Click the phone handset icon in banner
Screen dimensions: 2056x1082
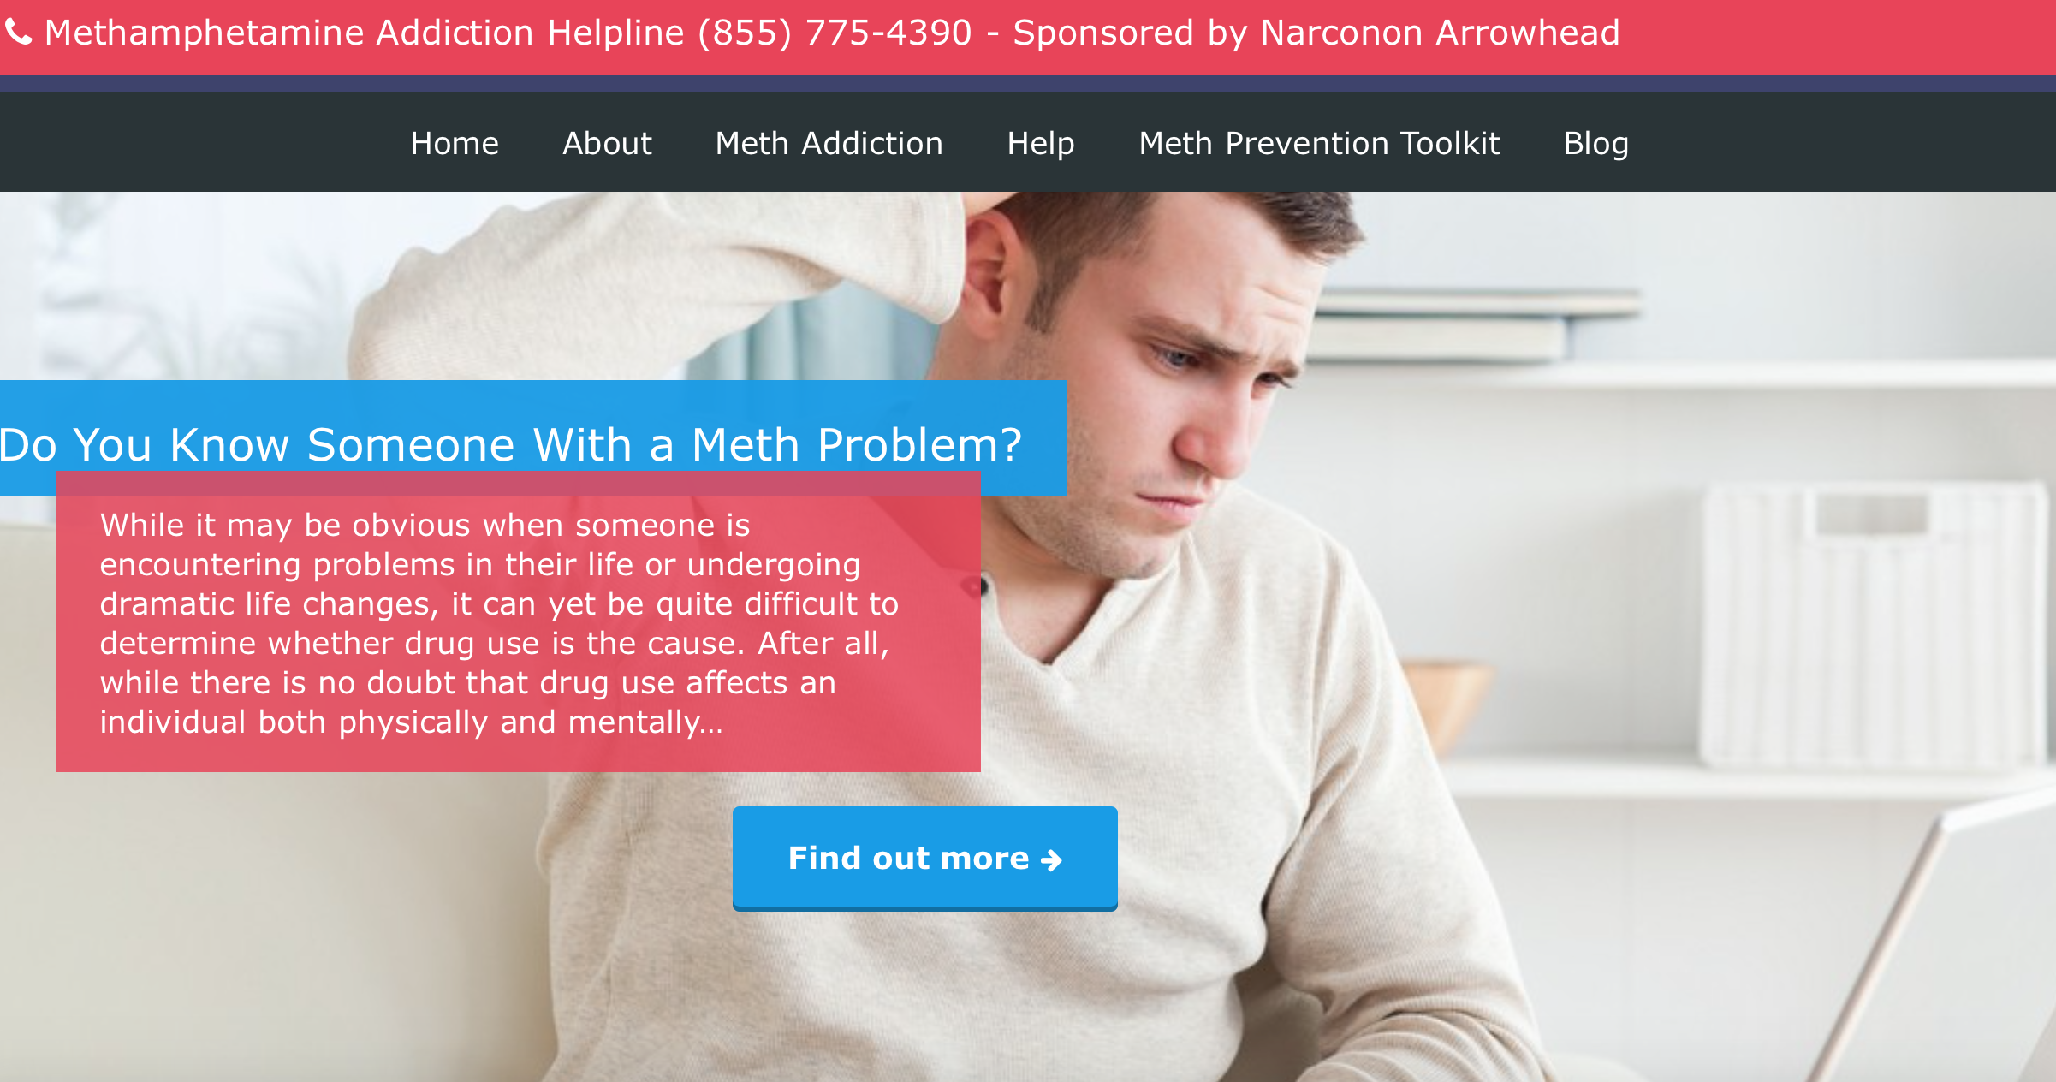18,33
